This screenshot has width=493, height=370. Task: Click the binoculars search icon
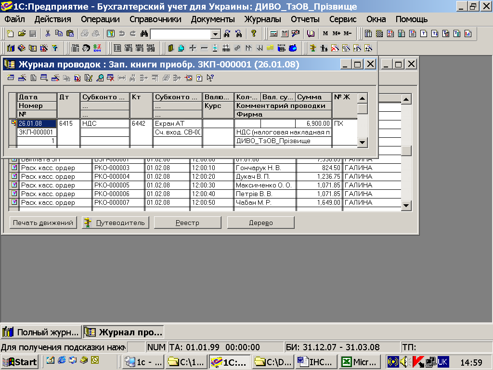click(x=144, y=33)
